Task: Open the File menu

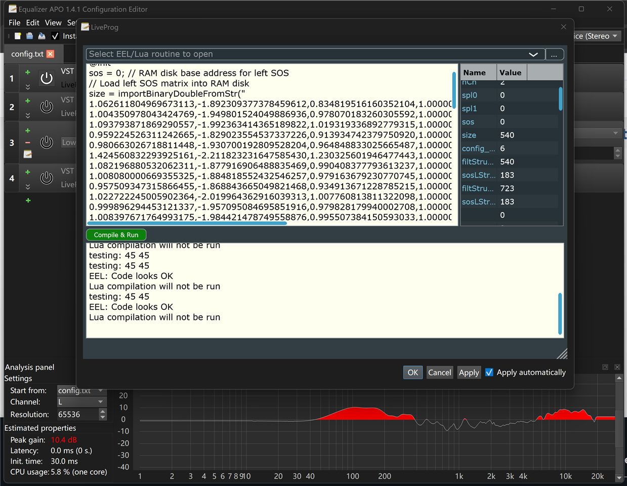Action: 15,23
